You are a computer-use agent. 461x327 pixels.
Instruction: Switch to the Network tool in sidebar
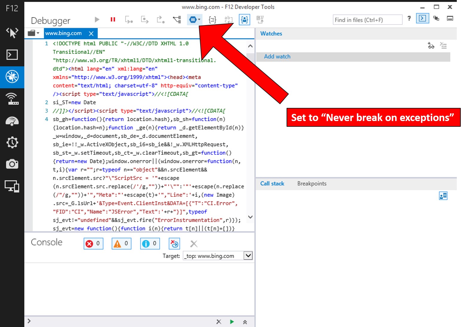tap(12, 98)
